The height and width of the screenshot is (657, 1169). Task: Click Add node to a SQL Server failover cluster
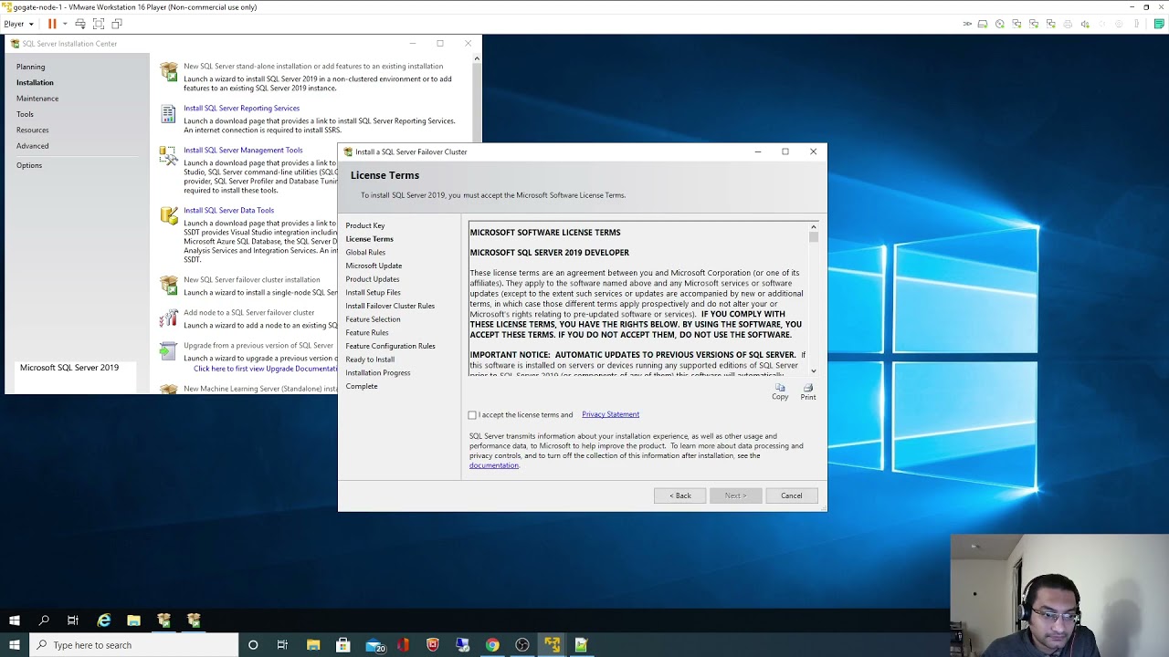pyautogui.click(x=248, y=312)
